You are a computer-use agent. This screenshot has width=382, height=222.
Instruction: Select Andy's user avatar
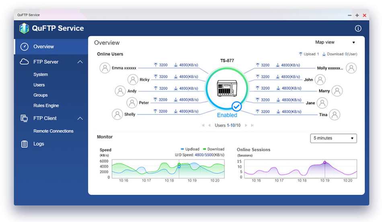pos(120,91)
